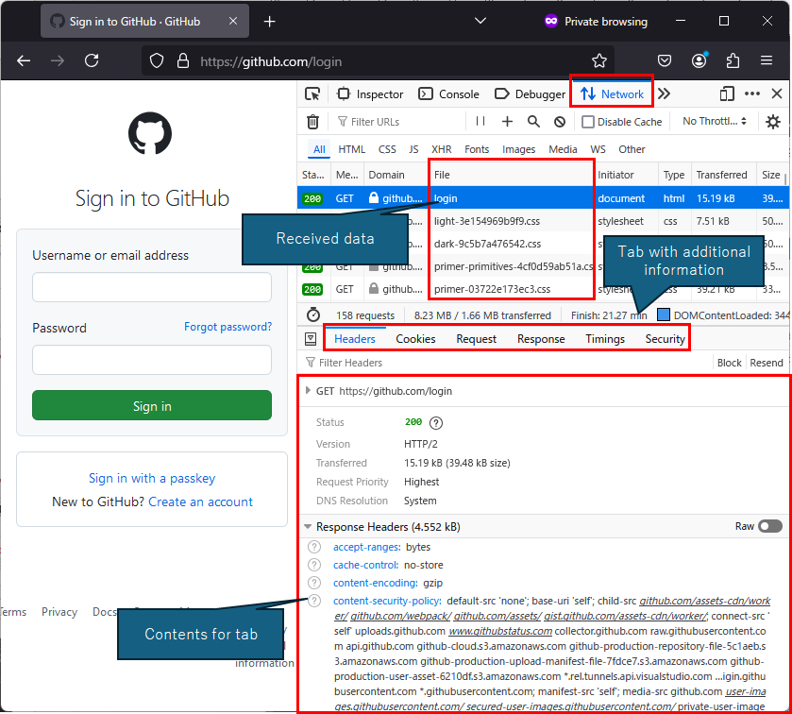Viewport: 792px width, 714px height.
Task: Select the Network tab
Action: (x=612, y=94)
